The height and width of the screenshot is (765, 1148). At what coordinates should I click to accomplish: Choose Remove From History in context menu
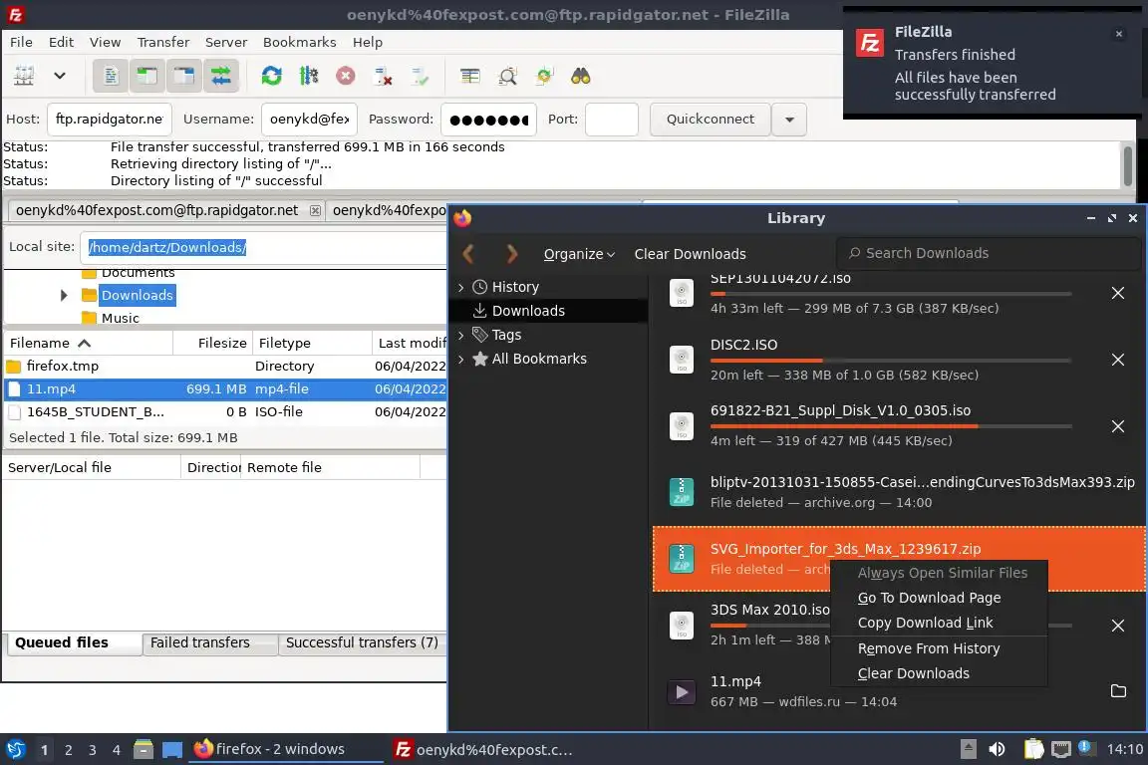click(939, 648)
